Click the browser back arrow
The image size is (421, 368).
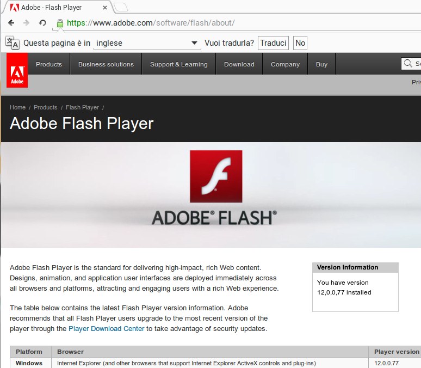pyautogui.click(x=11, y=23)
